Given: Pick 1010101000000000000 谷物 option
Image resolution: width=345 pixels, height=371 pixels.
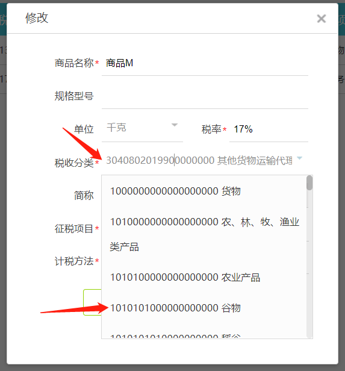Looking at the screenshot, I should (x=204, y=308).
